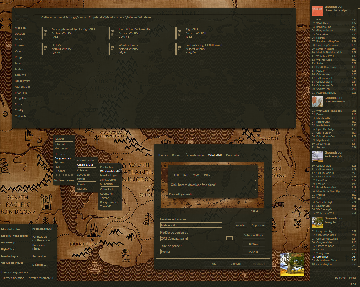360x287 pixels.
Task: Launch Mozilla Firefox from the start menu
Action: (11, 229)
